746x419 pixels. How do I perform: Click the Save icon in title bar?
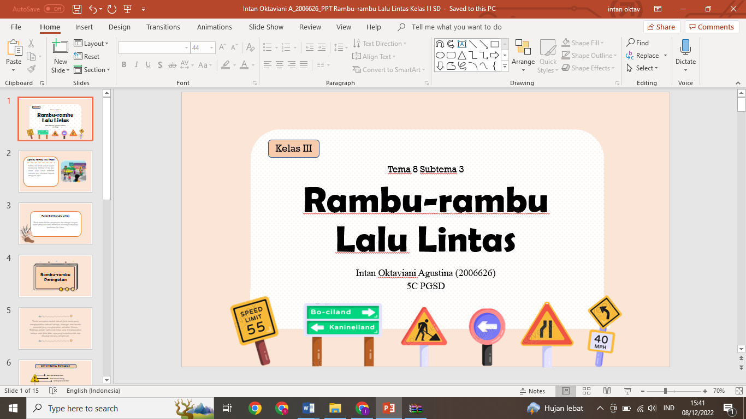(77, 9)
